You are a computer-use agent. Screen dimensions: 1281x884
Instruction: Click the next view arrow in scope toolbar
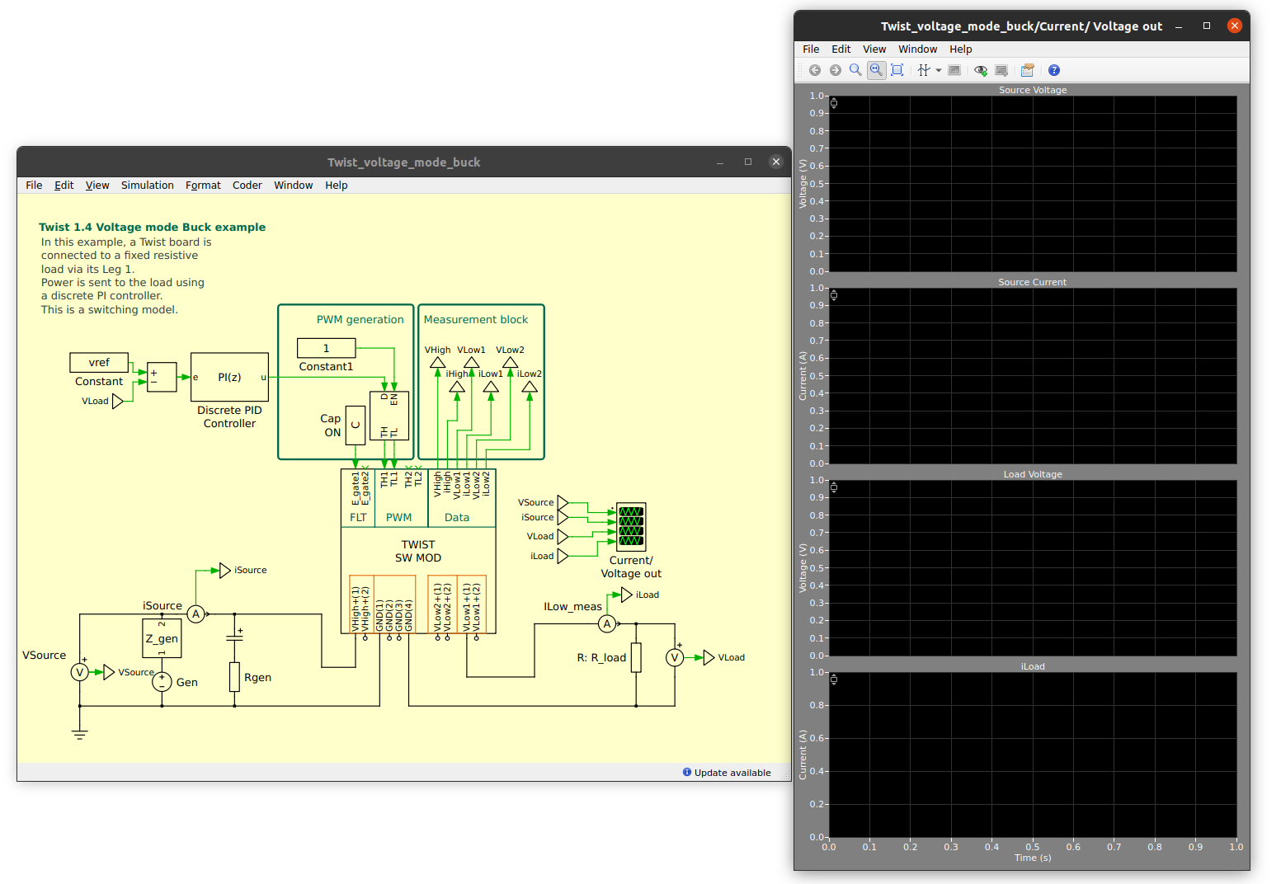pyautogui.click(x=835, y=70)
